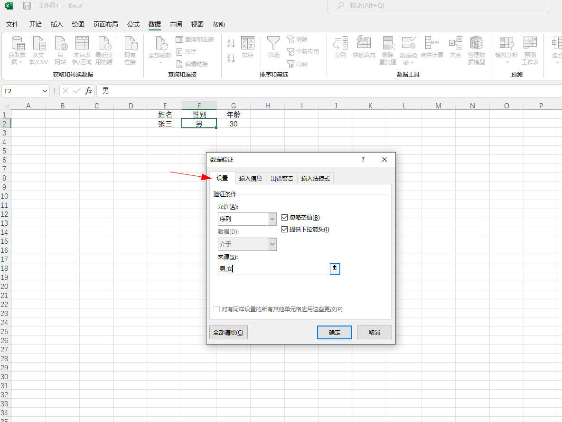The image size is (562, 422).
Task: Click the Cancel (取消) button
Action: 374,332
